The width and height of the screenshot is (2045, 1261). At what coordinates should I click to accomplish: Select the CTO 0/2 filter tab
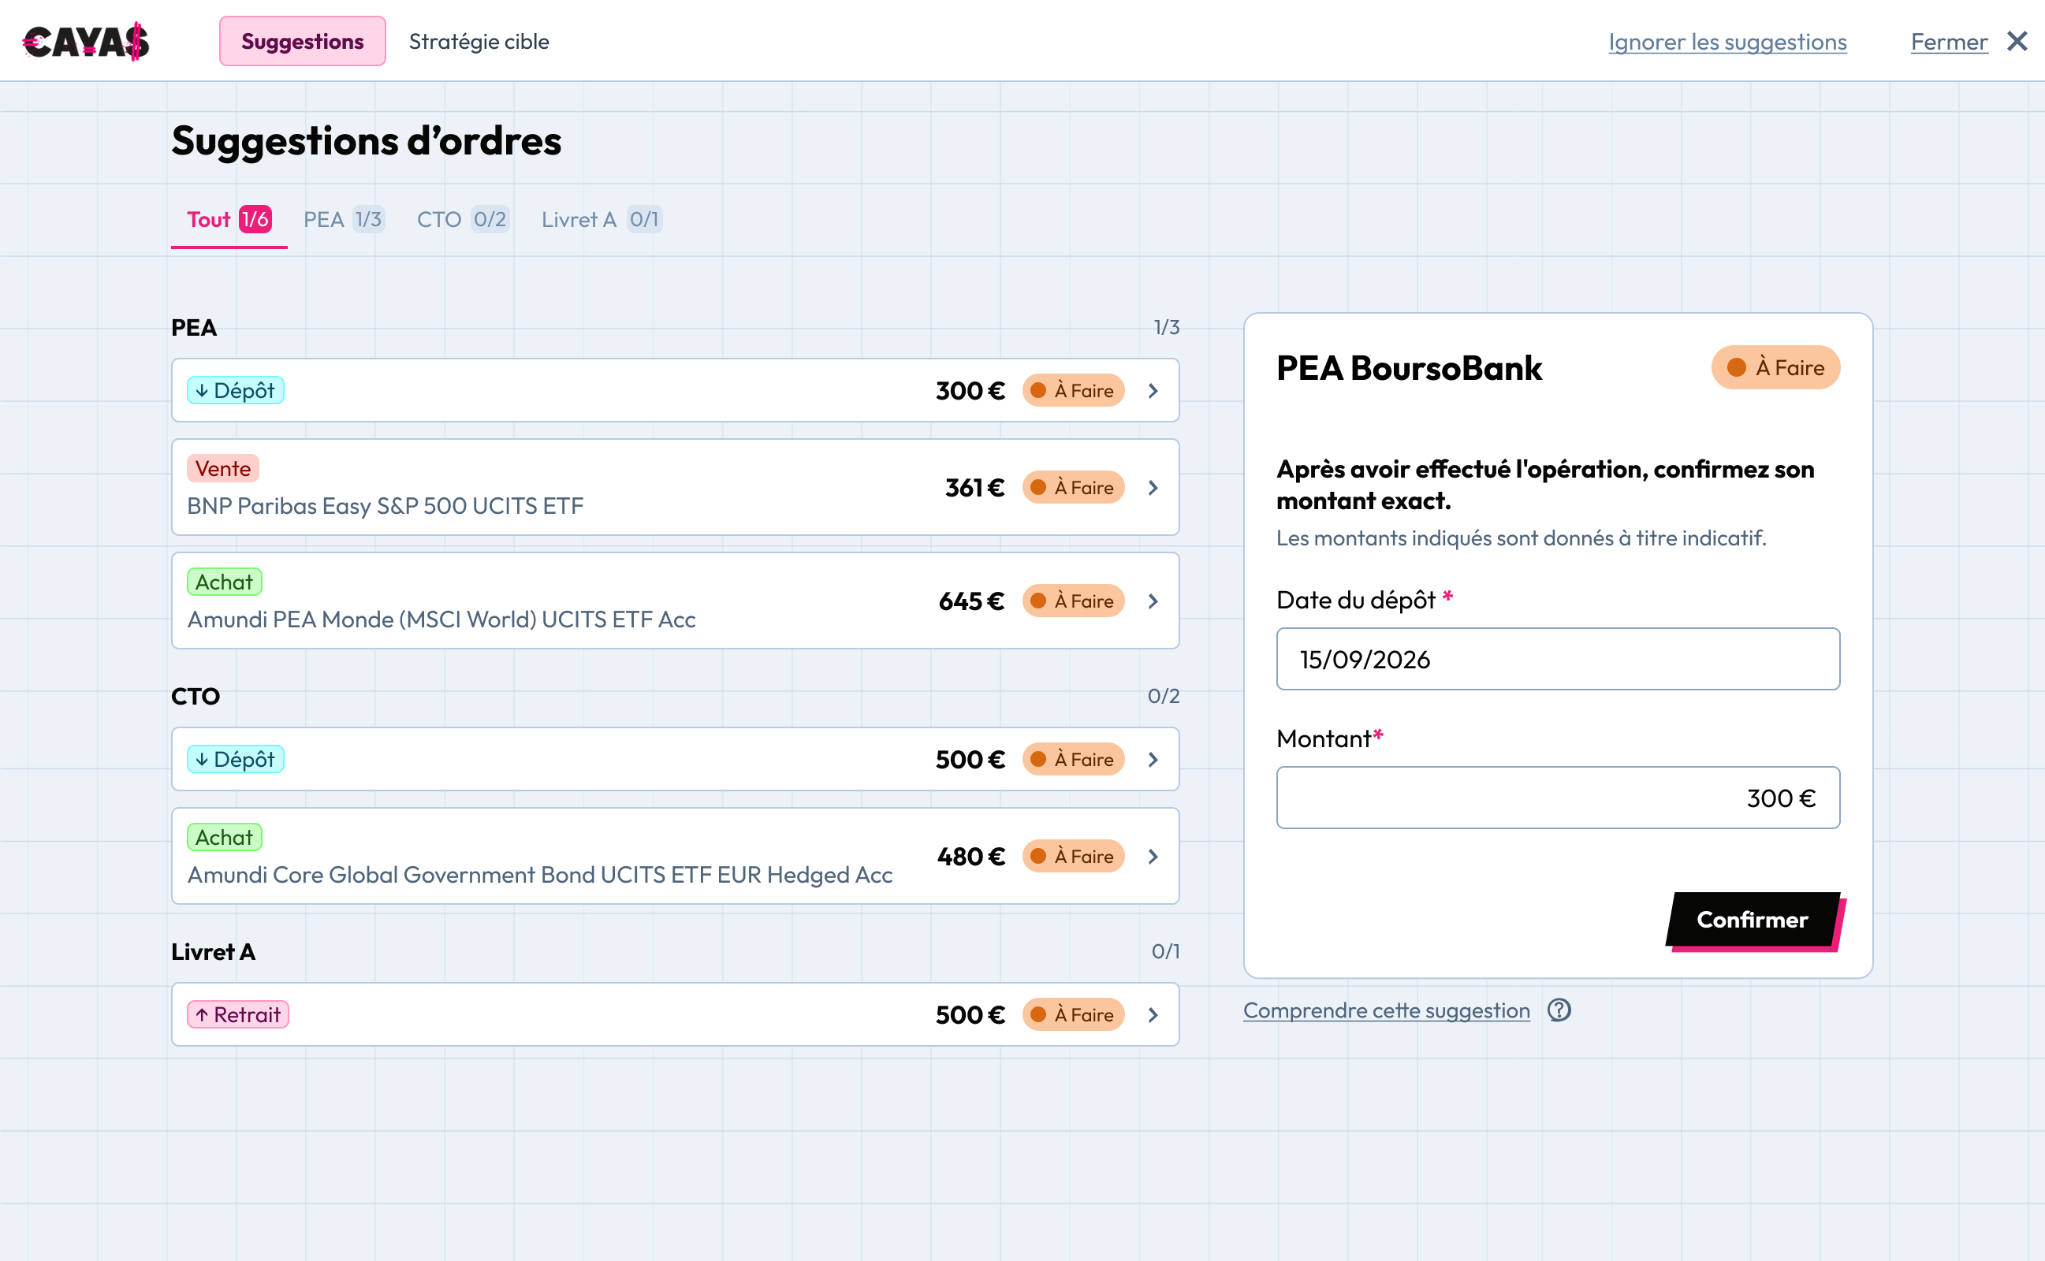click(x=462, y=219)
